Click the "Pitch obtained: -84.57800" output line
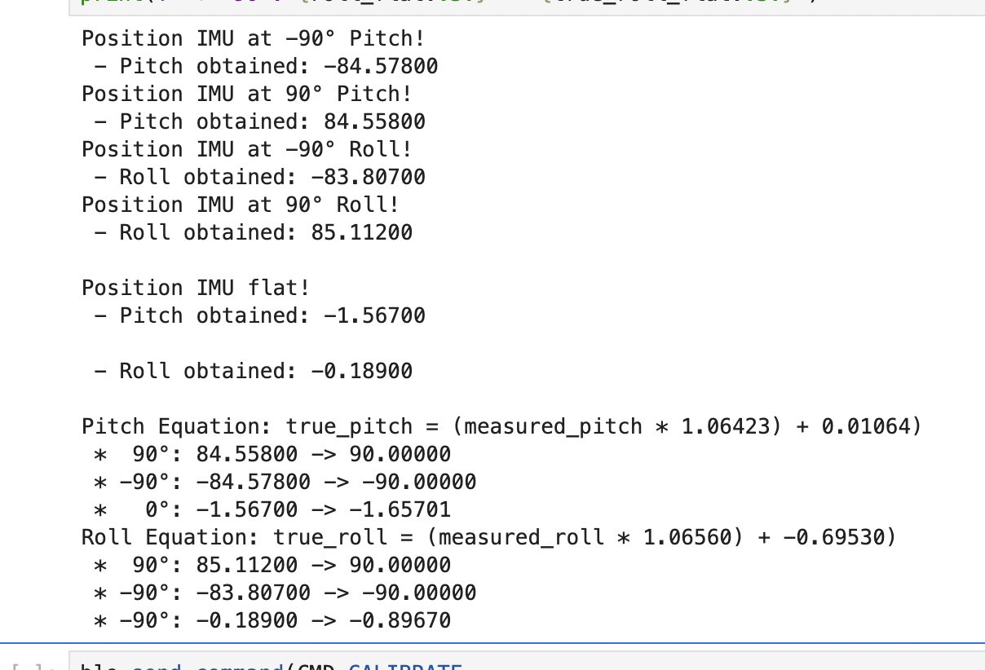This screenshot has width=985, height=670. (x=266, y=66)
